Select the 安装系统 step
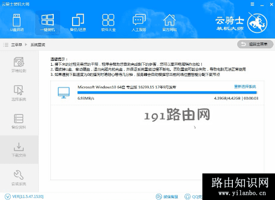The height and width of the screenshot is (200, 275). [19, 178]
